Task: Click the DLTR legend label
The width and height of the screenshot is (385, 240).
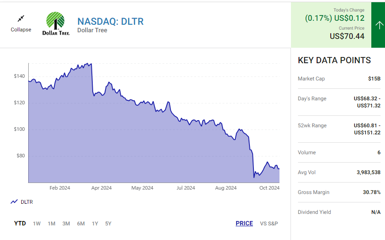Action: [27, 202]
